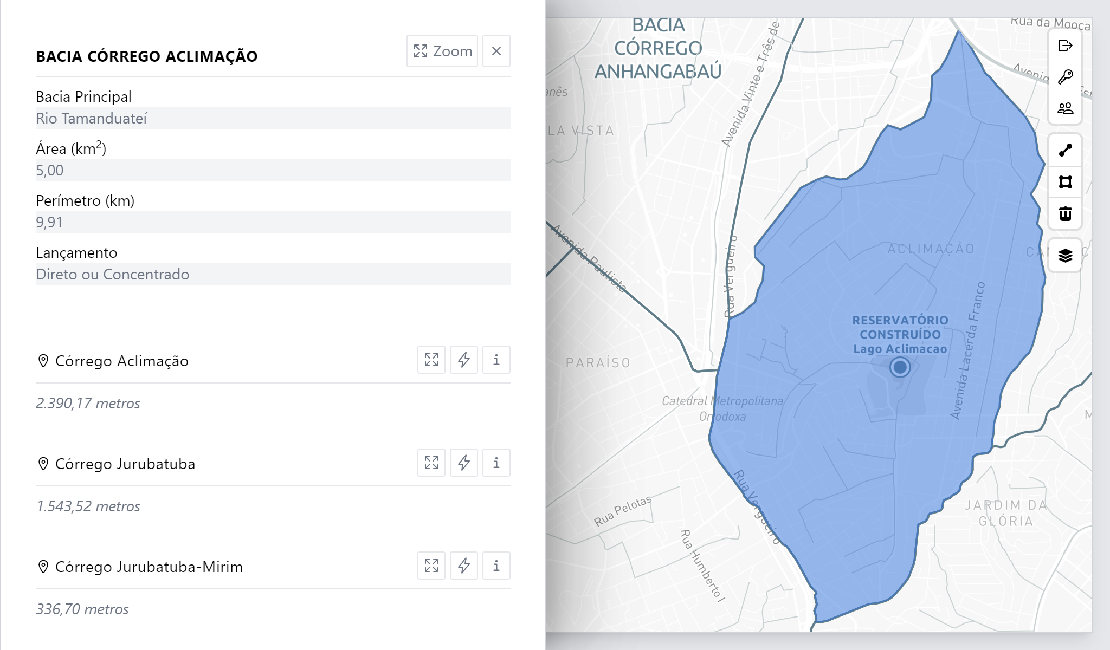This screenshot has width=1110, height=650.
Task: Open info for Córrego Jurubatuba
Action: (496, 463)
